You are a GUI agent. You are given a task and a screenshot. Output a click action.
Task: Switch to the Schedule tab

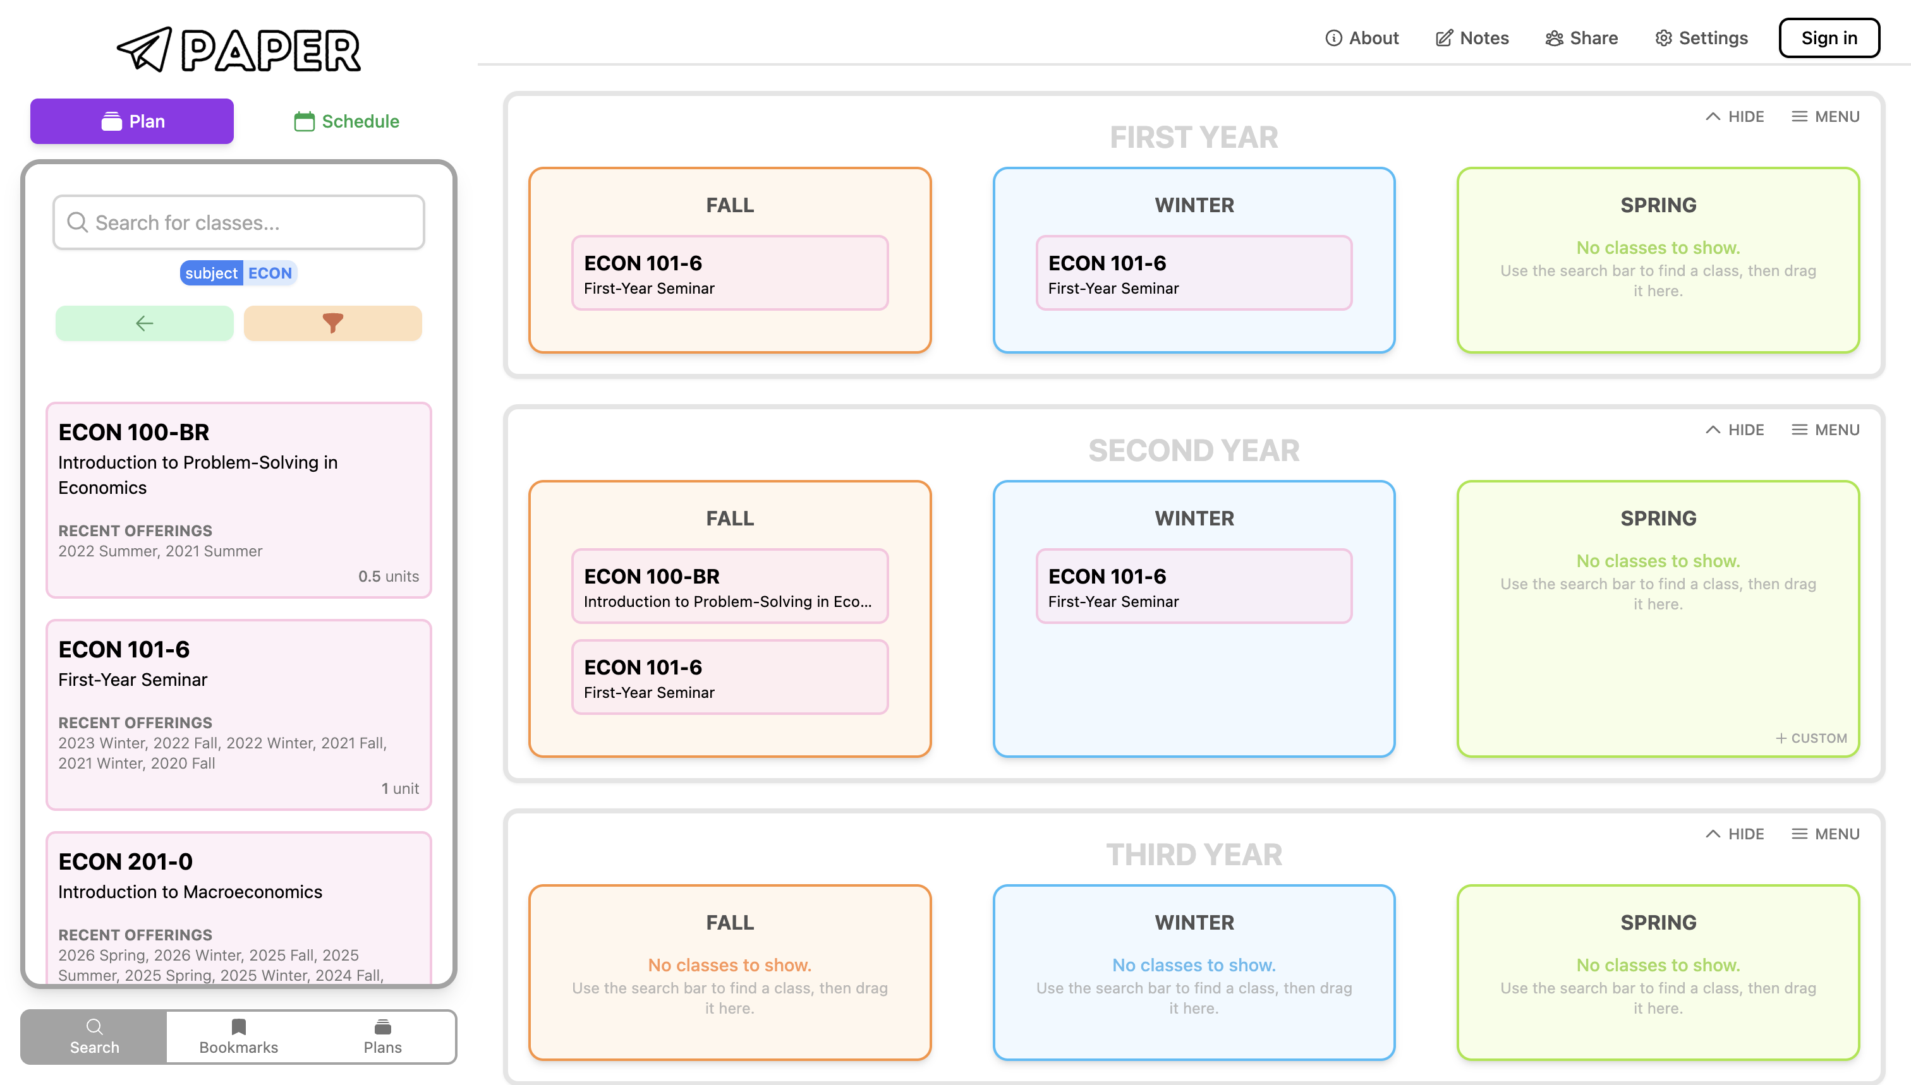[346, 121]
